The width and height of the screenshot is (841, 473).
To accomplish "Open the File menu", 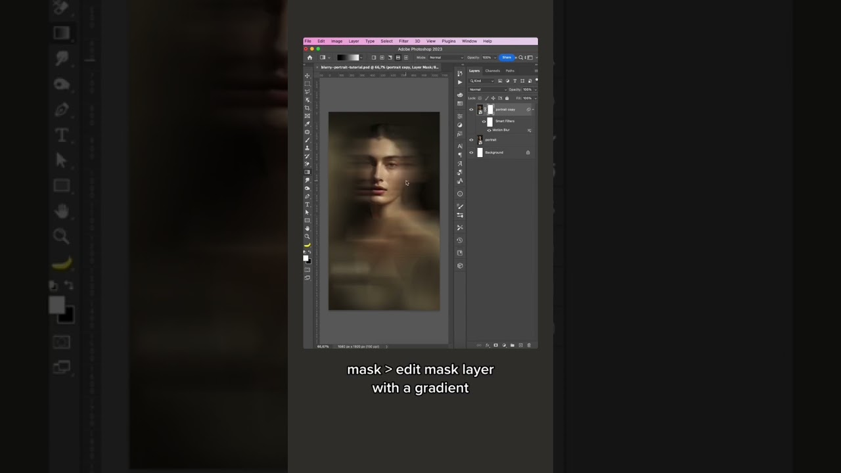I will pos(308,41).
